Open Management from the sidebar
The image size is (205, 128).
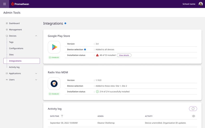(15, 30)
